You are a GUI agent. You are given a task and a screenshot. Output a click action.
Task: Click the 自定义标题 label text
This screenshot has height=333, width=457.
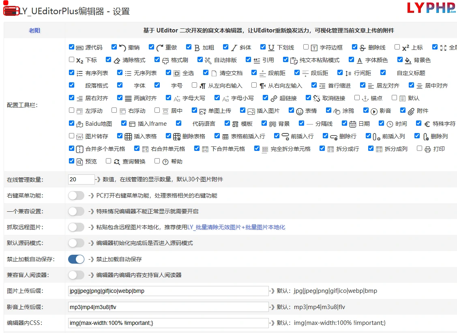[x=411, y=73]
